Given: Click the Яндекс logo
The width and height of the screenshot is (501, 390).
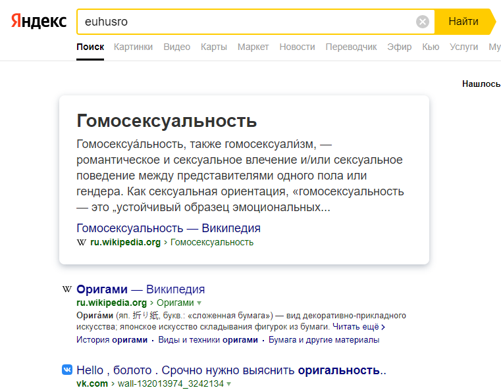Looking at the screenshot, I should (39, 22).
